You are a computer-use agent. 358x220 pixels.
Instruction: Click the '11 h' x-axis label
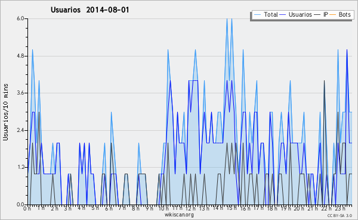click(x=177, y=208)
